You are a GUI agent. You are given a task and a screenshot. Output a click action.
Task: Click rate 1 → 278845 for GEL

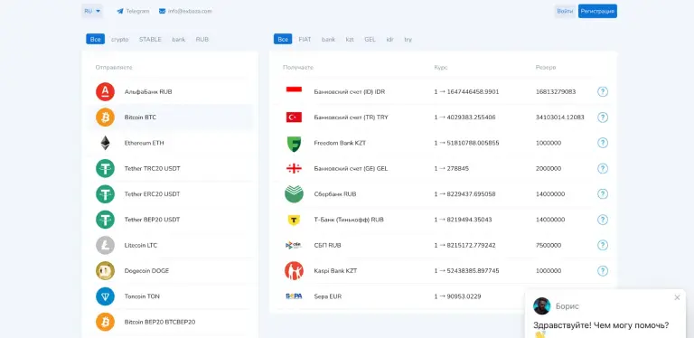tap(452, 169)
